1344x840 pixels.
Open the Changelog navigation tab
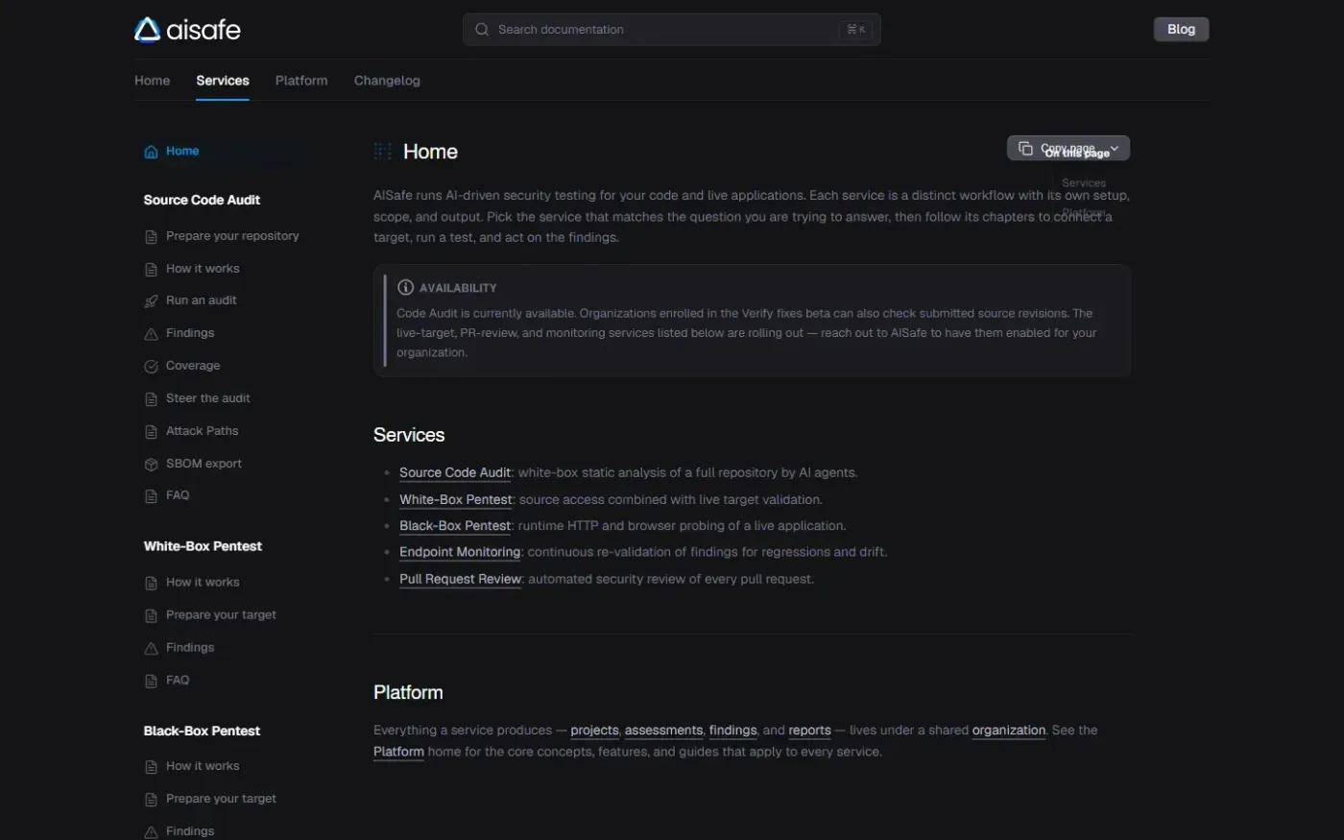tap(387, 81)
